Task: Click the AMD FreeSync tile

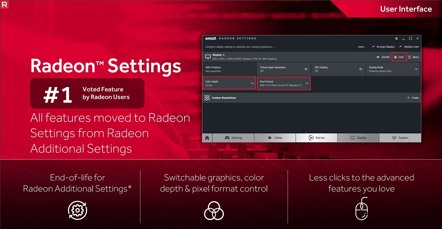Action: (230, 69)
